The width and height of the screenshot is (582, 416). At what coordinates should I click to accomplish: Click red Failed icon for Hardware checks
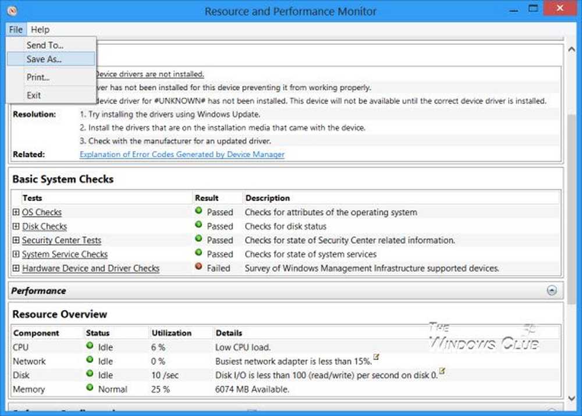pyautogui.click(x=198, y=266)
